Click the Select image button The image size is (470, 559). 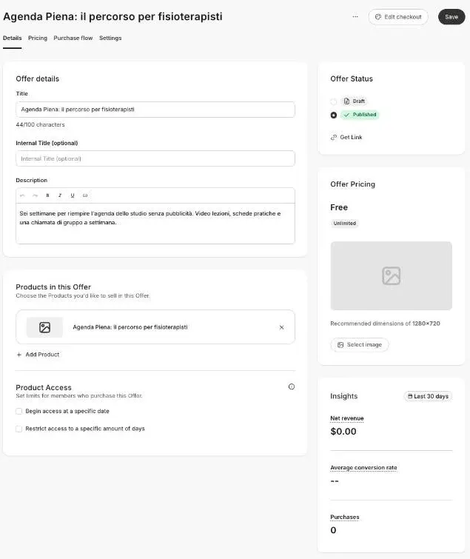click(x=360, y=345)
